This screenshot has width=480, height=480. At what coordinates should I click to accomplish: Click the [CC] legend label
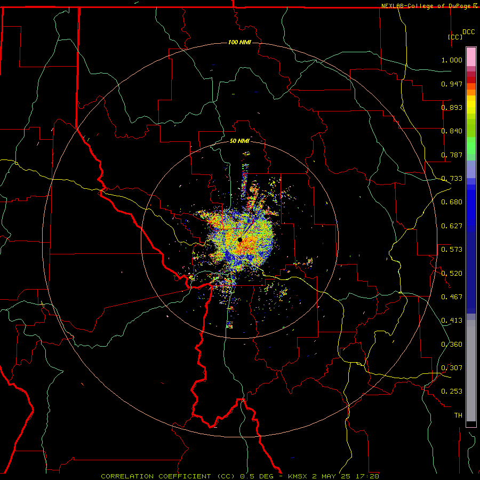point(455,37)
